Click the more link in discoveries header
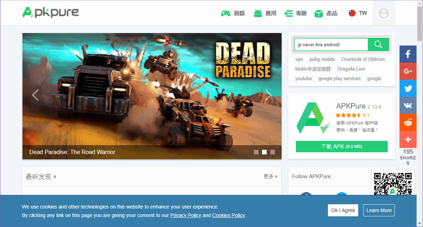The image size is (423, 227). pos(271,176)
